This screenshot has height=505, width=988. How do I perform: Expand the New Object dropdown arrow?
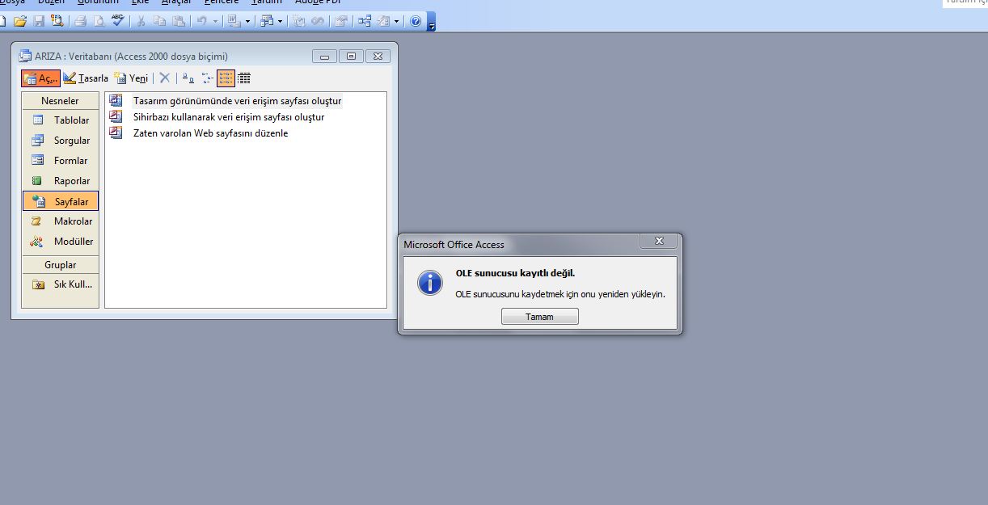pyautogui.click(x=396, y=21)
